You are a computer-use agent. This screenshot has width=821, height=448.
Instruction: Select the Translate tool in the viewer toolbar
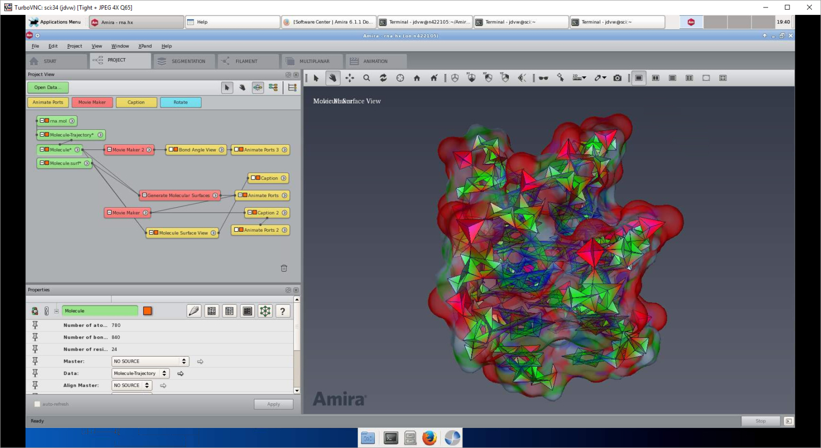point(350,78)
